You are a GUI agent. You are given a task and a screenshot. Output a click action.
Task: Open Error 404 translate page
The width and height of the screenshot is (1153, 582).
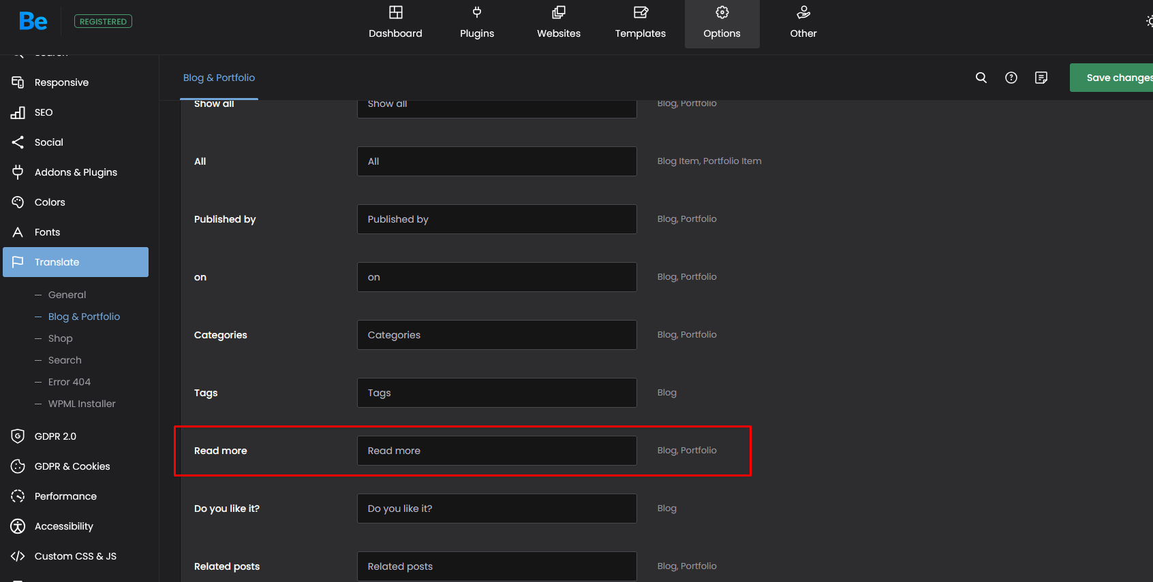pos(69,382)
